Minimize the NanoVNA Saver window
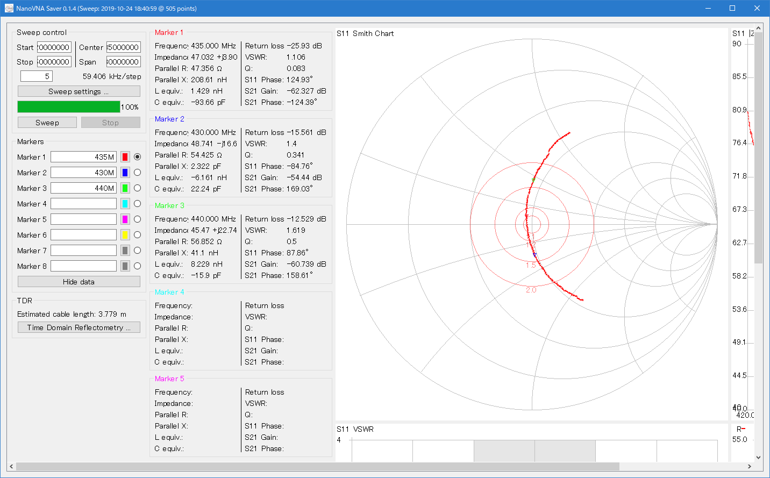770x478 pixels. click(x=708, y=8)
